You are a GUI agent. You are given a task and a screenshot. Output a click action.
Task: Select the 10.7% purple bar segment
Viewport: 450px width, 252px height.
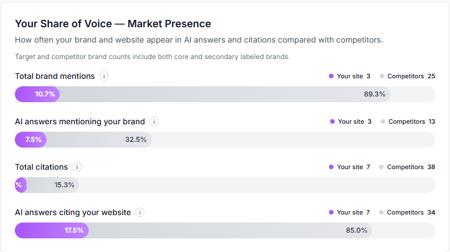(37, 94)
